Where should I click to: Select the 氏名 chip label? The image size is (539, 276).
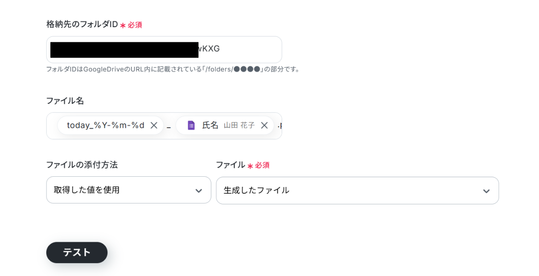(x=210, y=126)
